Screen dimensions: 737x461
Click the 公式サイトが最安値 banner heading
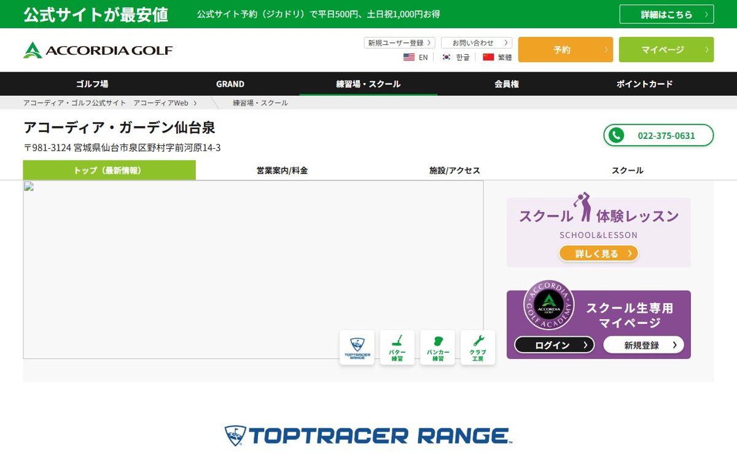96,14
